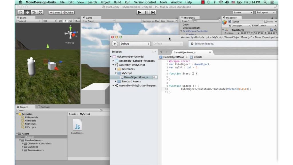Open the Tag Untagged dropdown
Viewport: 293px width, 165px height.
click(241, 25)
